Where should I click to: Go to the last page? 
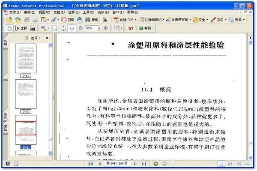(144, 163)
